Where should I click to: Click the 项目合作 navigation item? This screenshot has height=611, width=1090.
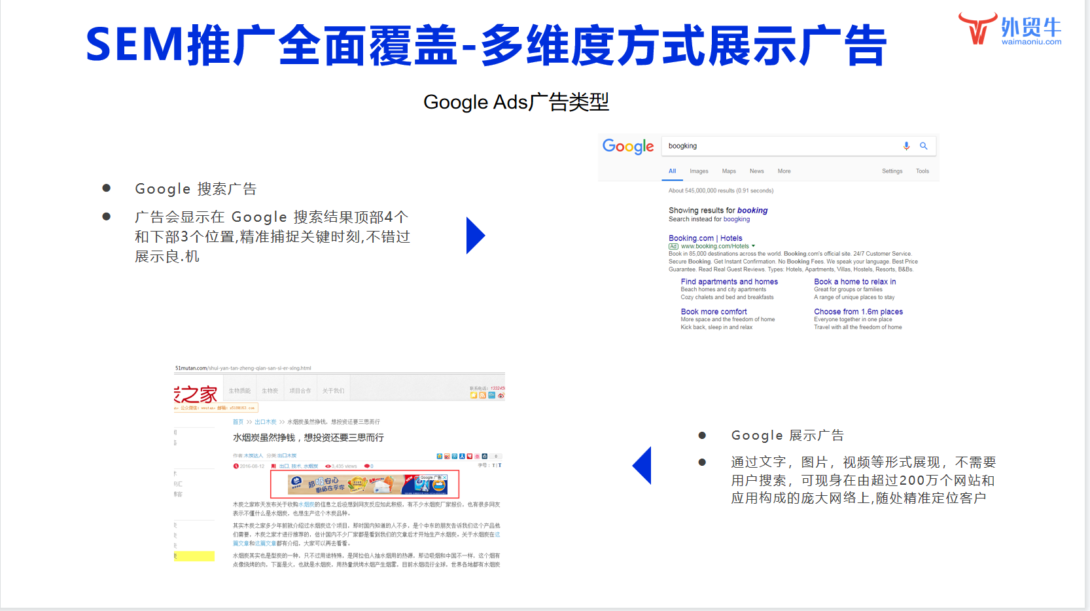(300, 391)
